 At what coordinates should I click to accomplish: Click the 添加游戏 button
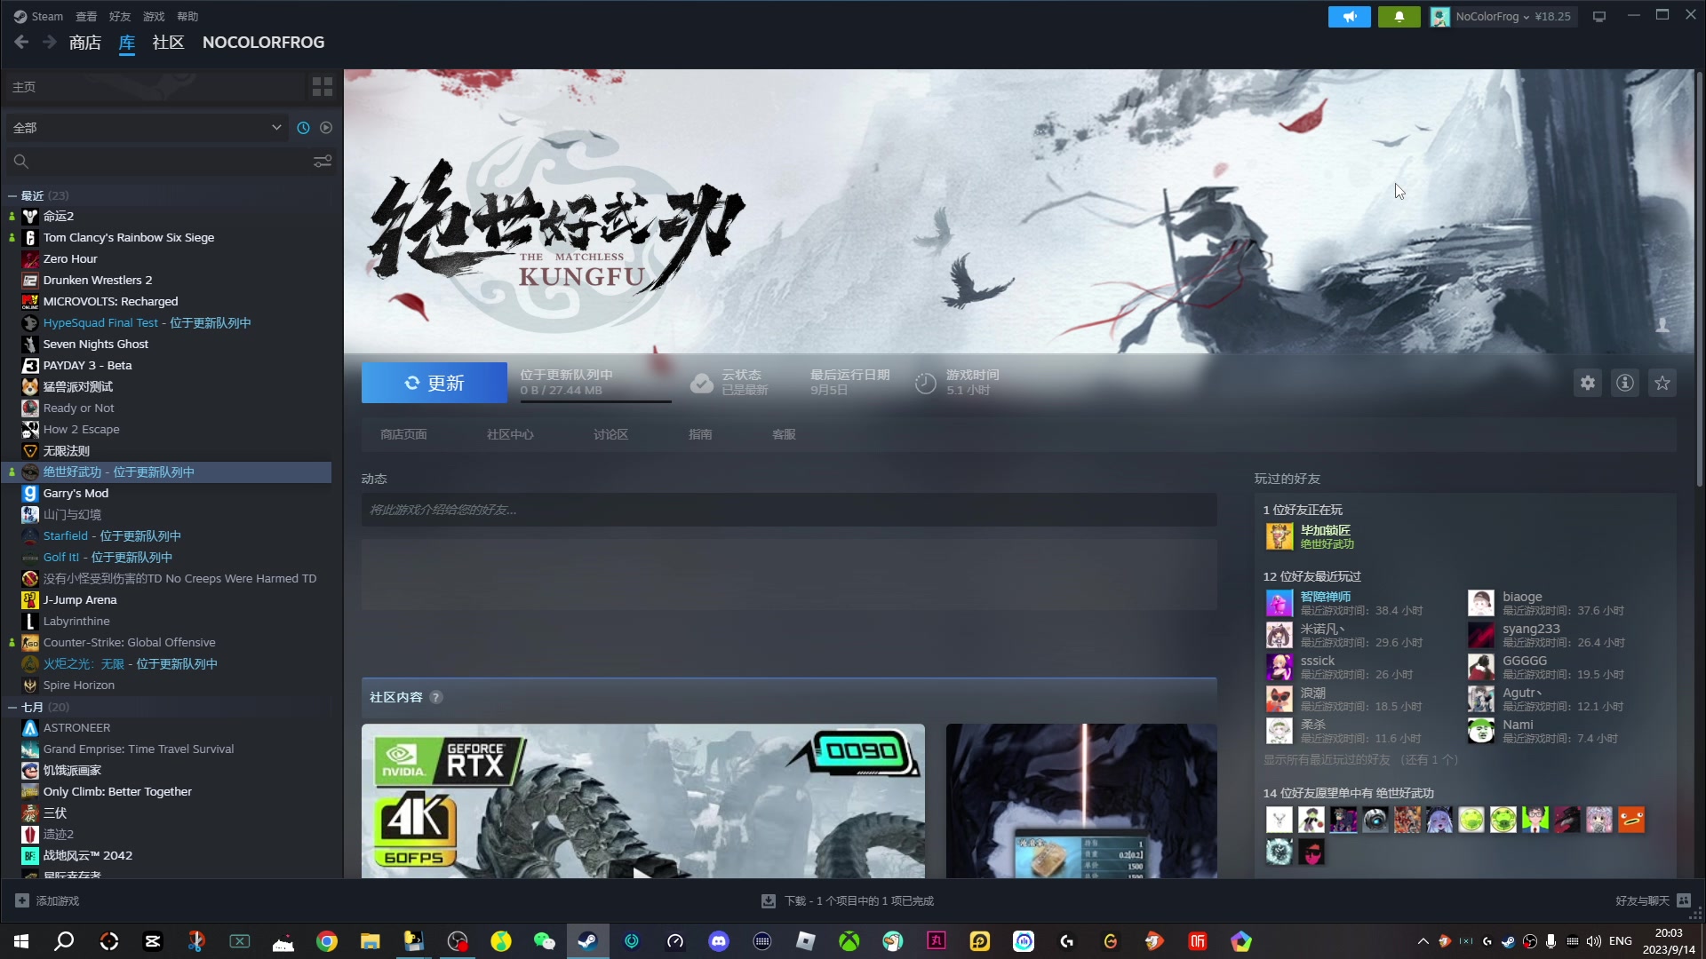(x=47, y=900)
